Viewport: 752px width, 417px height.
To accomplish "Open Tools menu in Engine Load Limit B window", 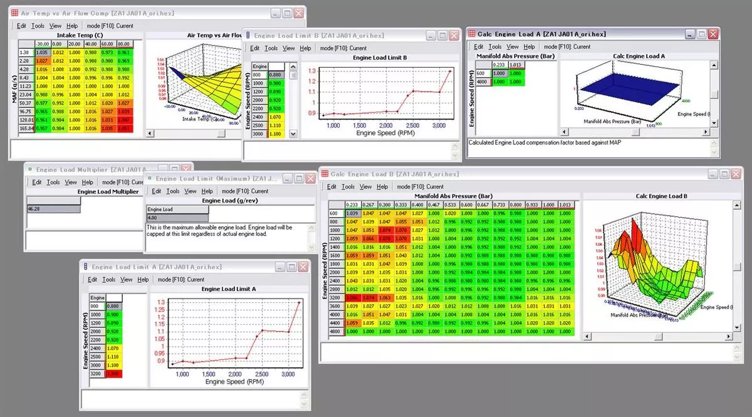I will point(271,48).
